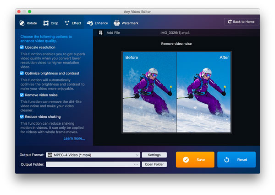
Task: Click the Enhance palette icon
Action: pyautogui.click(x=90, y=23)
